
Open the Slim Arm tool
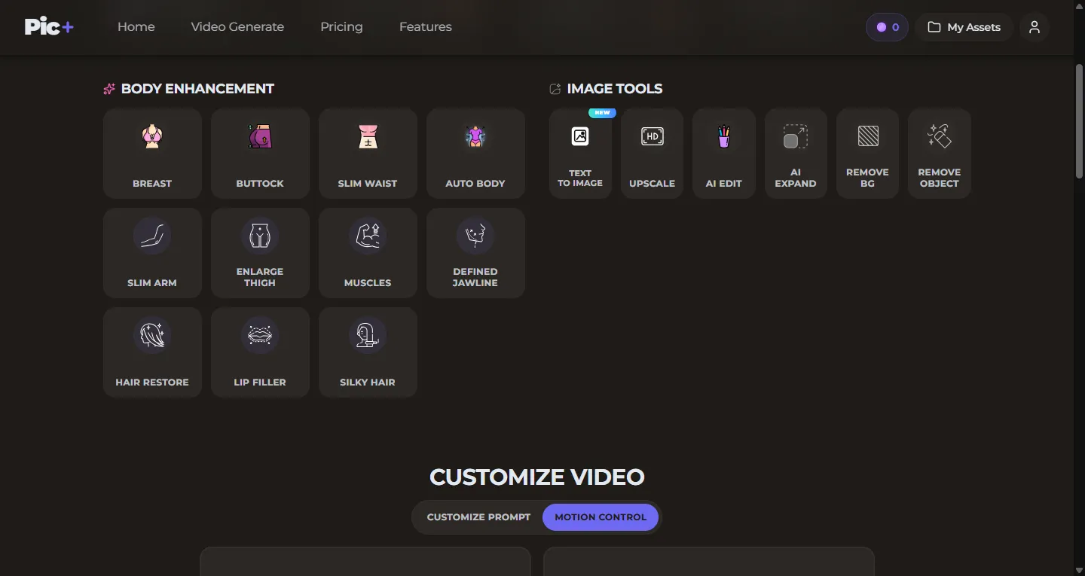pyautogui.click(x=152, y=253)
